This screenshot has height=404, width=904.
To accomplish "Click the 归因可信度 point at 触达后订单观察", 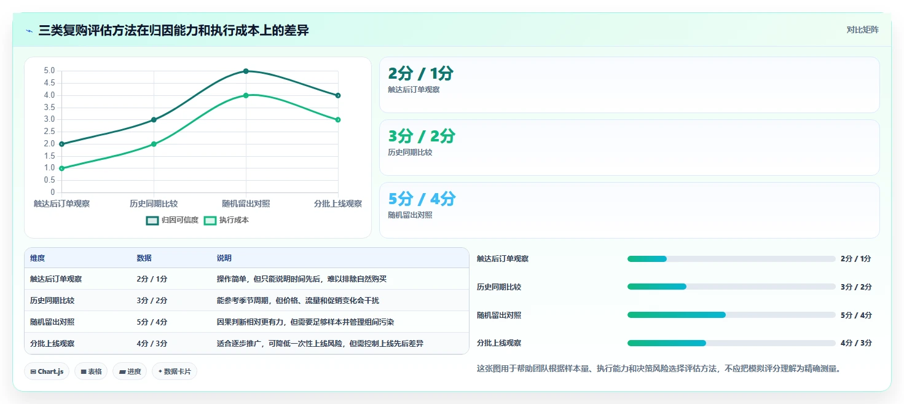I will pyautogui.click(x=61, y=144).
